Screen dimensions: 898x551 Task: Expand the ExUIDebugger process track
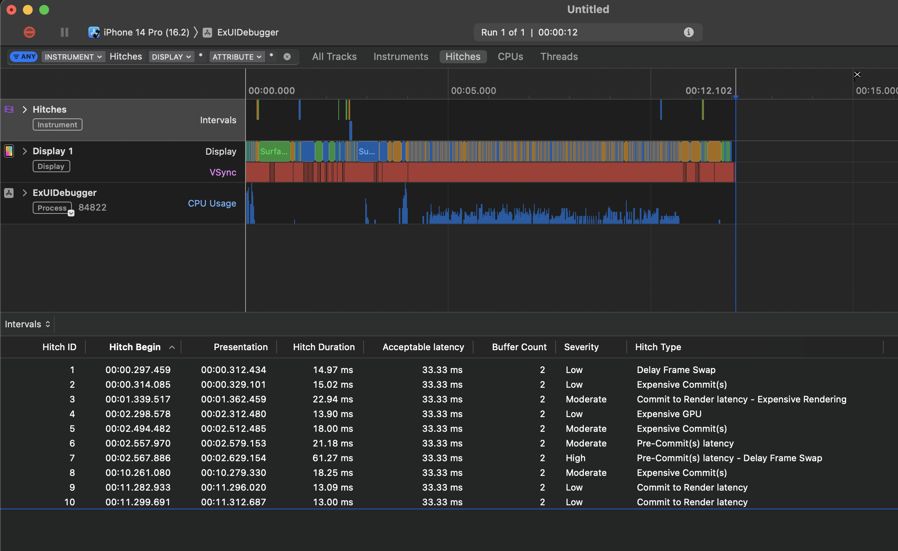25,193
